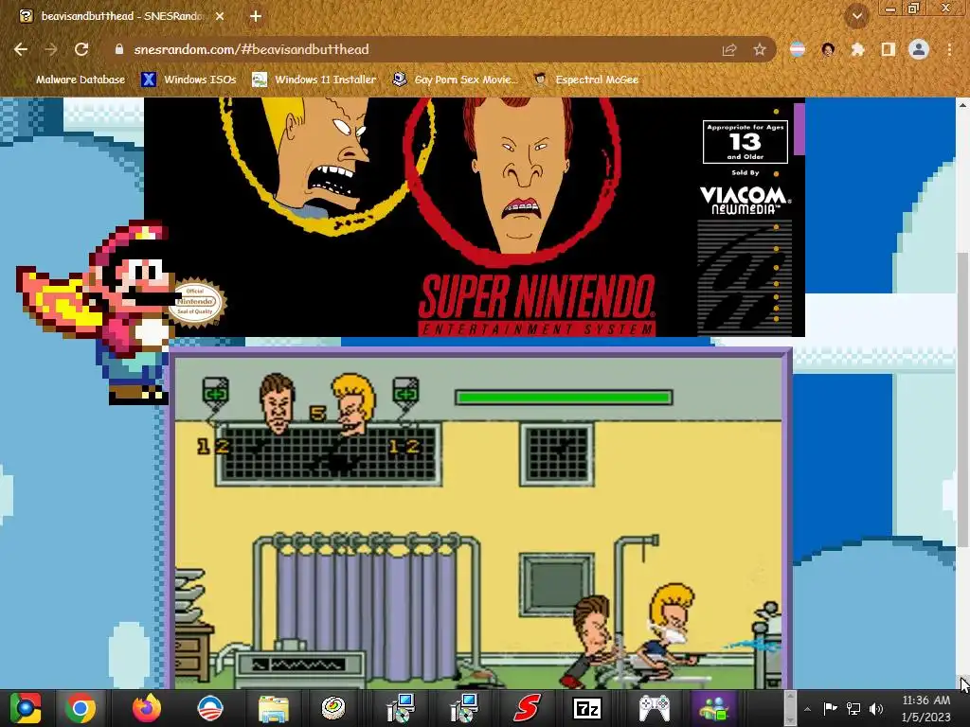Show hidden system tray icons
This screenshot has width=970, height=727.
pyautogui.click(x=807, y=709)
